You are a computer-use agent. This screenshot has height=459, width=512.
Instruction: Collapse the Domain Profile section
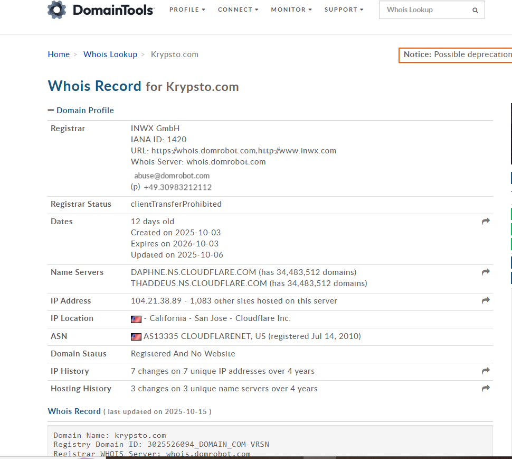81,110
